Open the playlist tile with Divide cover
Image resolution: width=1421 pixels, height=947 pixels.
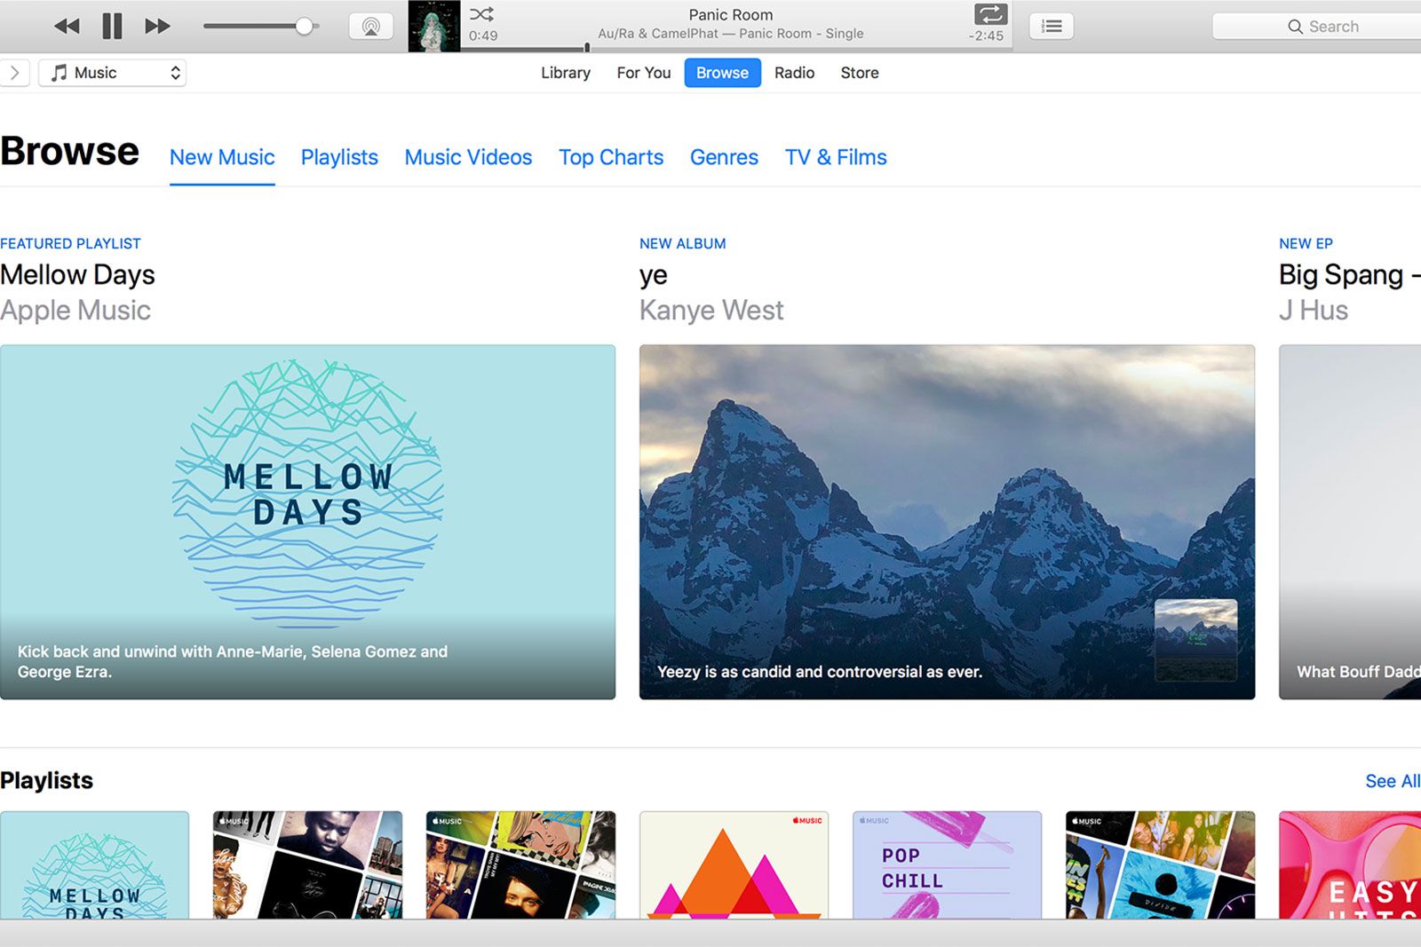tap(1160, 865)
